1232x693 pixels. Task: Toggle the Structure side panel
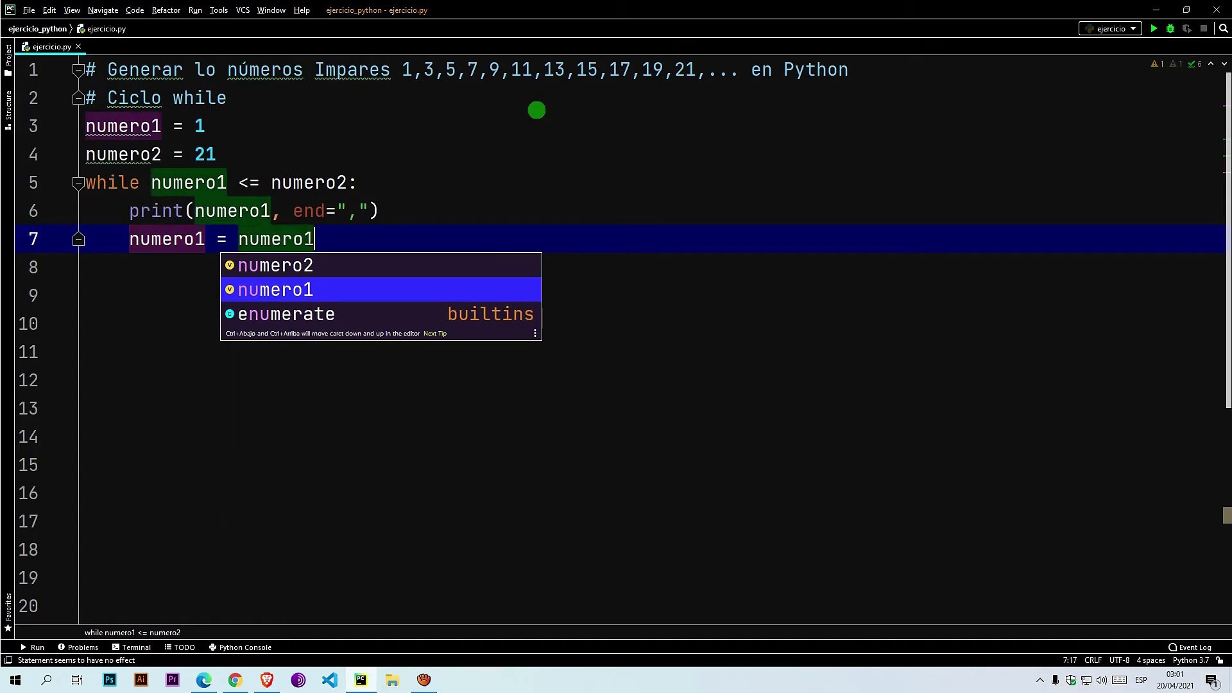pos(8,109)
